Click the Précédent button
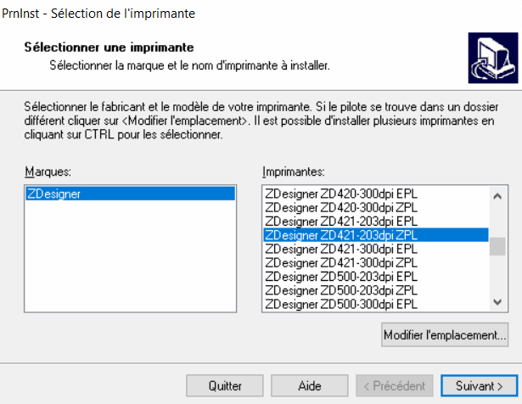Viewport: 522px width, 404px height. pyautogui.click(x=394, y=385)
